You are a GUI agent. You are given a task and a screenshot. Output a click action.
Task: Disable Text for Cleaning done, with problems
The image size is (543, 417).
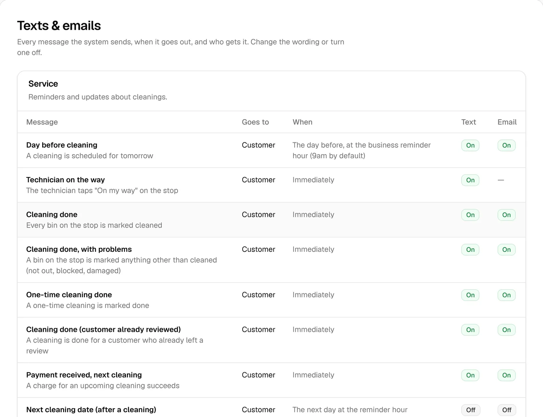470,250
